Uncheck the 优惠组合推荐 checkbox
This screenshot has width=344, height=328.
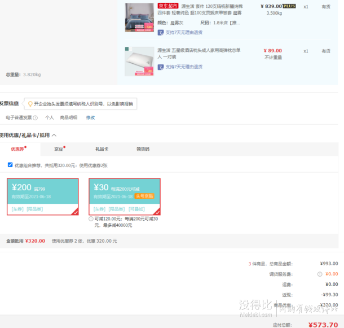[x=10, y=165]
